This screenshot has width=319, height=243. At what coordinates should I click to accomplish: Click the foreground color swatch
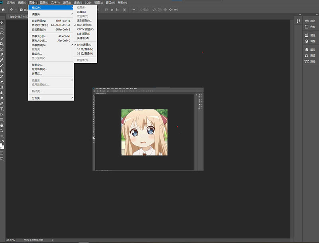click(2, 145)
